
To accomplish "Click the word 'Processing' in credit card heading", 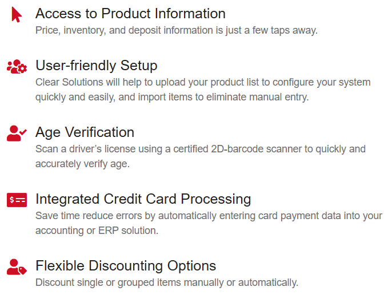I will [x=216, y=199].
